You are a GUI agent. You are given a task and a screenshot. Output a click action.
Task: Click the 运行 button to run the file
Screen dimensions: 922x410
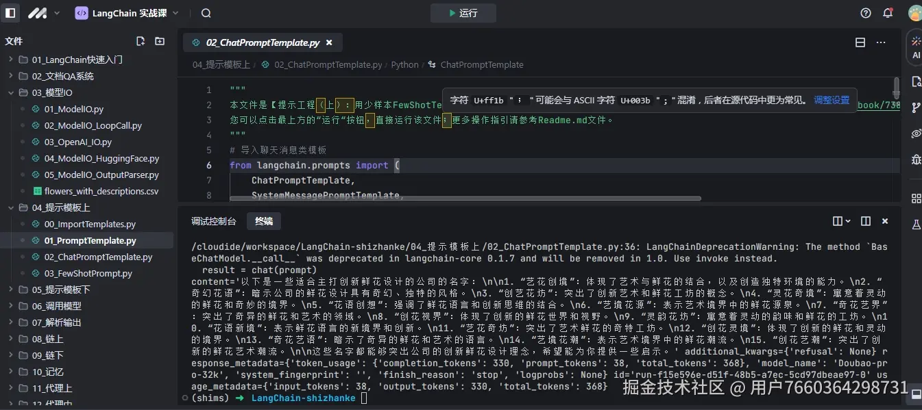(463, 12)
